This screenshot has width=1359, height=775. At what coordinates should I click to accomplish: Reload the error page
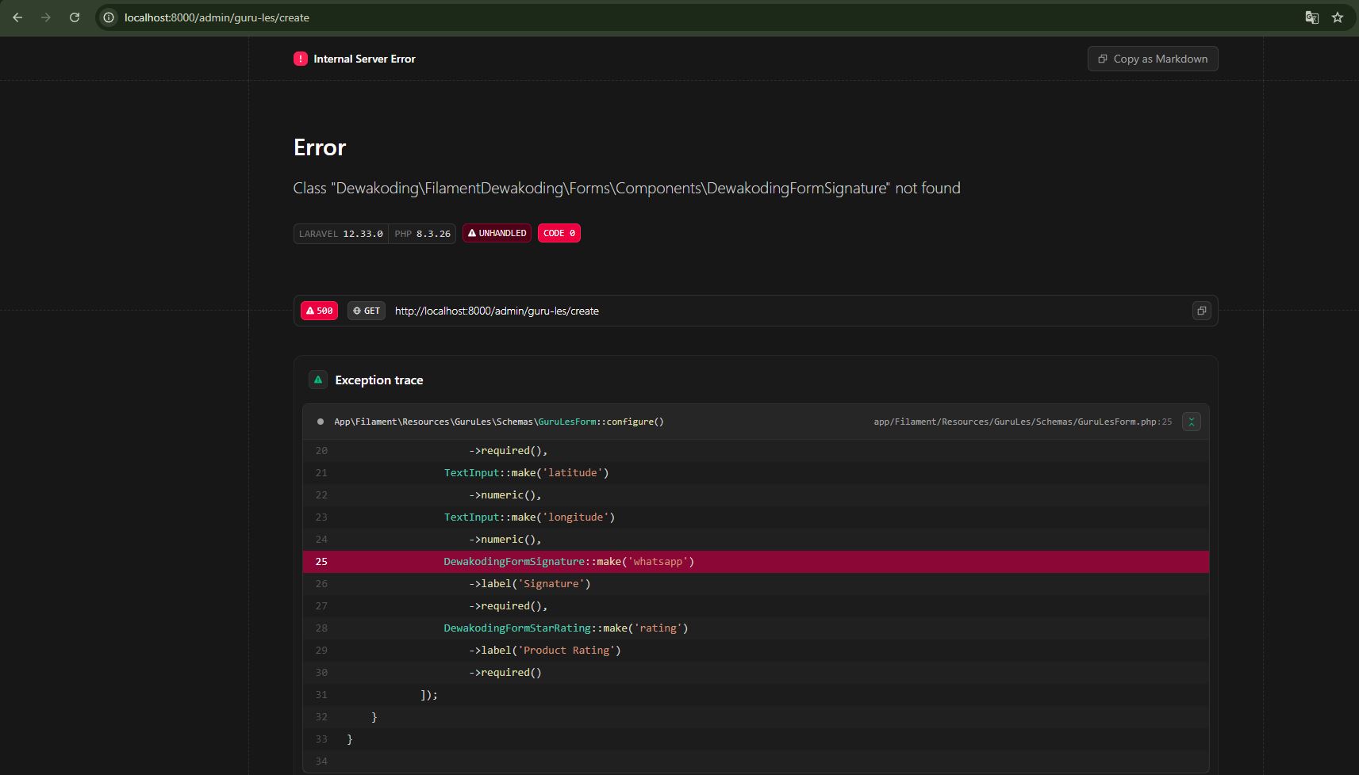(x=75, y=17)
